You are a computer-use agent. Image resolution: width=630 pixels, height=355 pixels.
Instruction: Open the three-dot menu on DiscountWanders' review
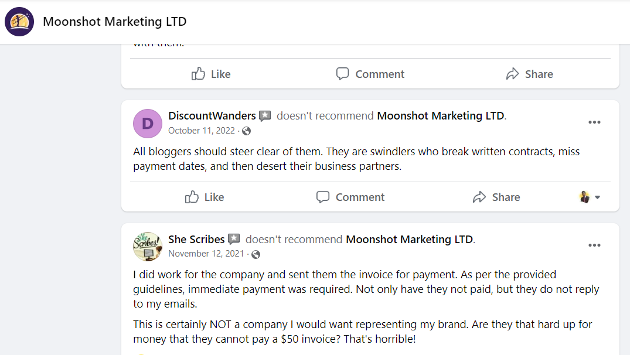pos(594,122)
